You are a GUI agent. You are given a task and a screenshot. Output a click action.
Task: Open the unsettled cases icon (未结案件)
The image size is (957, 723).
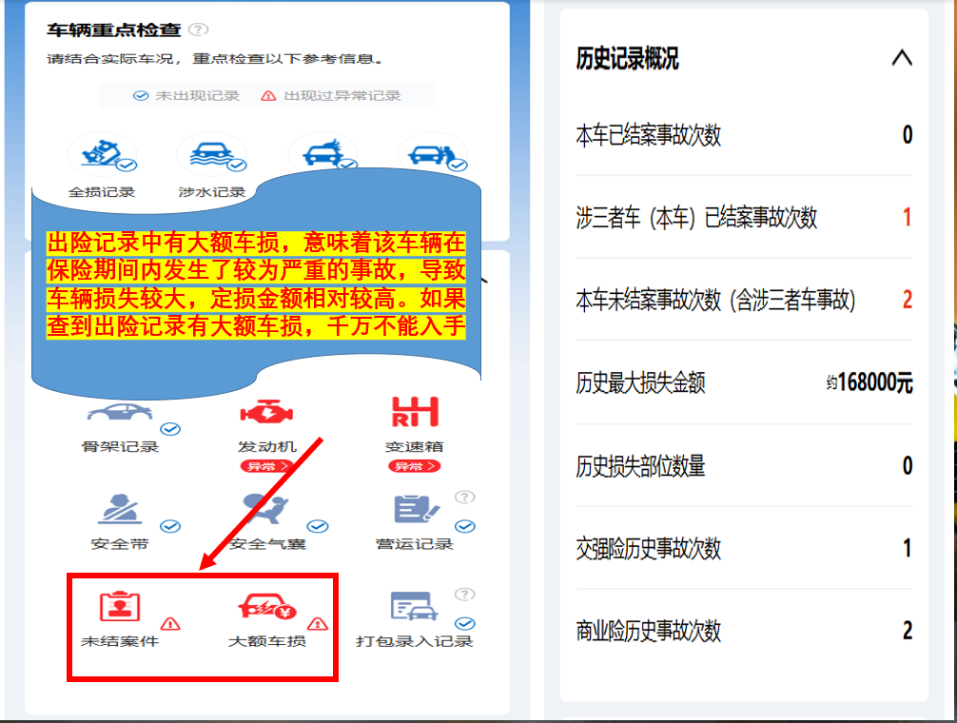coord(120,607)
